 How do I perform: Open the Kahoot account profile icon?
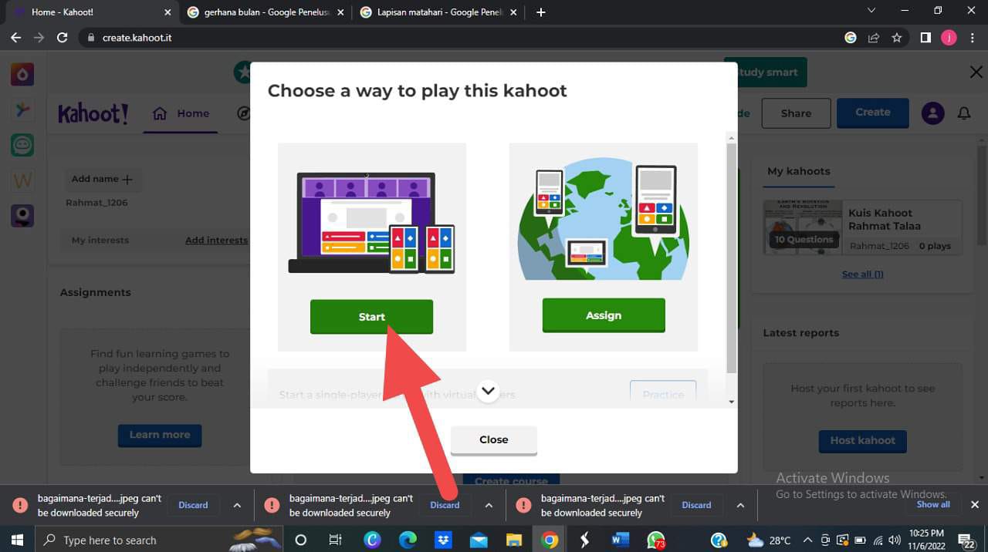[x=932, y=113]
